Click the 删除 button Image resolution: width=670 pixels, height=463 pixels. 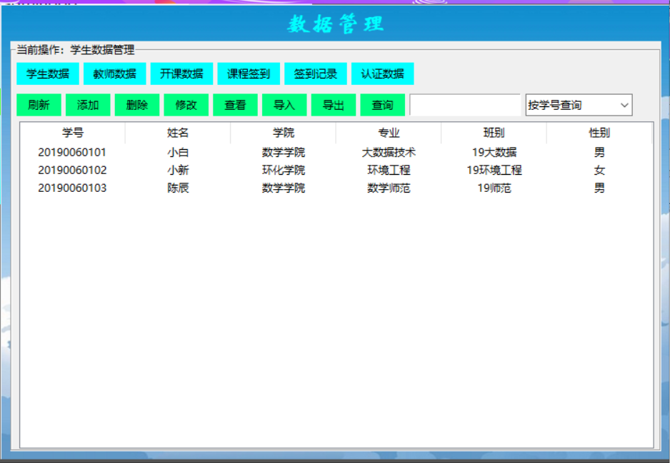pos(137,105)
